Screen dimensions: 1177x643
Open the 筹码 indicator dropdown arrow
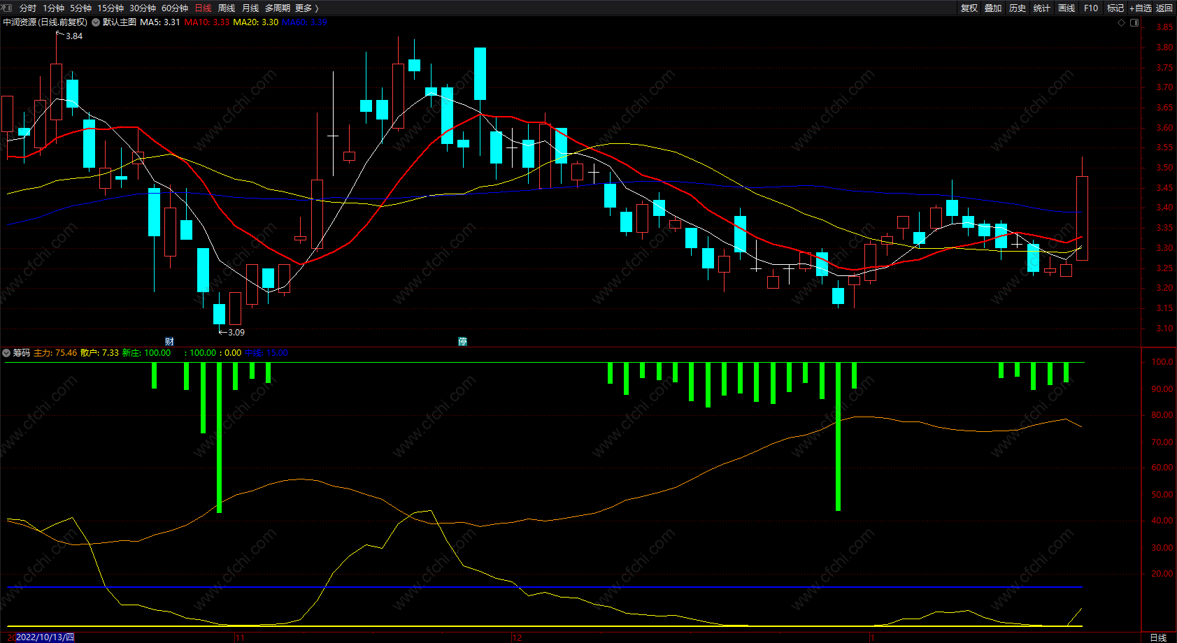pos(7,353)
